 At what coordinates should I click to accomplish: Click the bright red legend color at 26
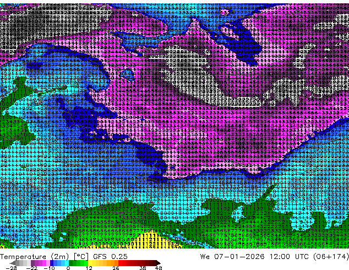point(120,263)
